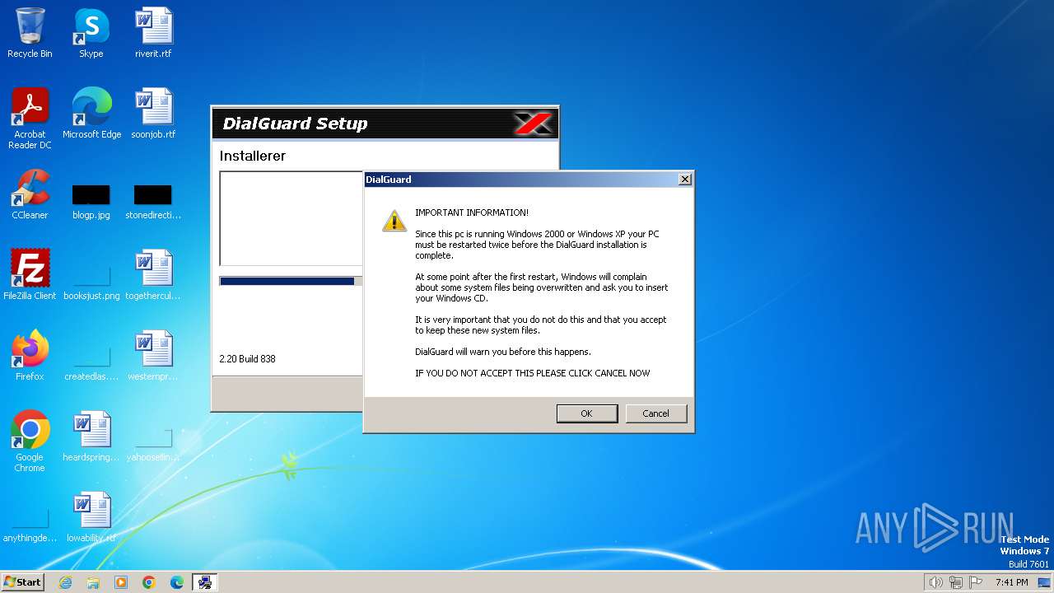Select the lowability.rtf file icon
The width and height of the screenshot is (1054, 593).
tap(91, 518)
